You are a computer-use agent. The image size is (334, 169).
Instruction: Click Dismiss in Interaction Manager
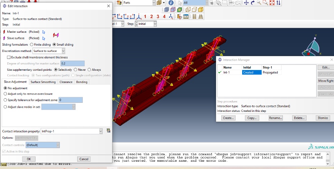point(323,118)
